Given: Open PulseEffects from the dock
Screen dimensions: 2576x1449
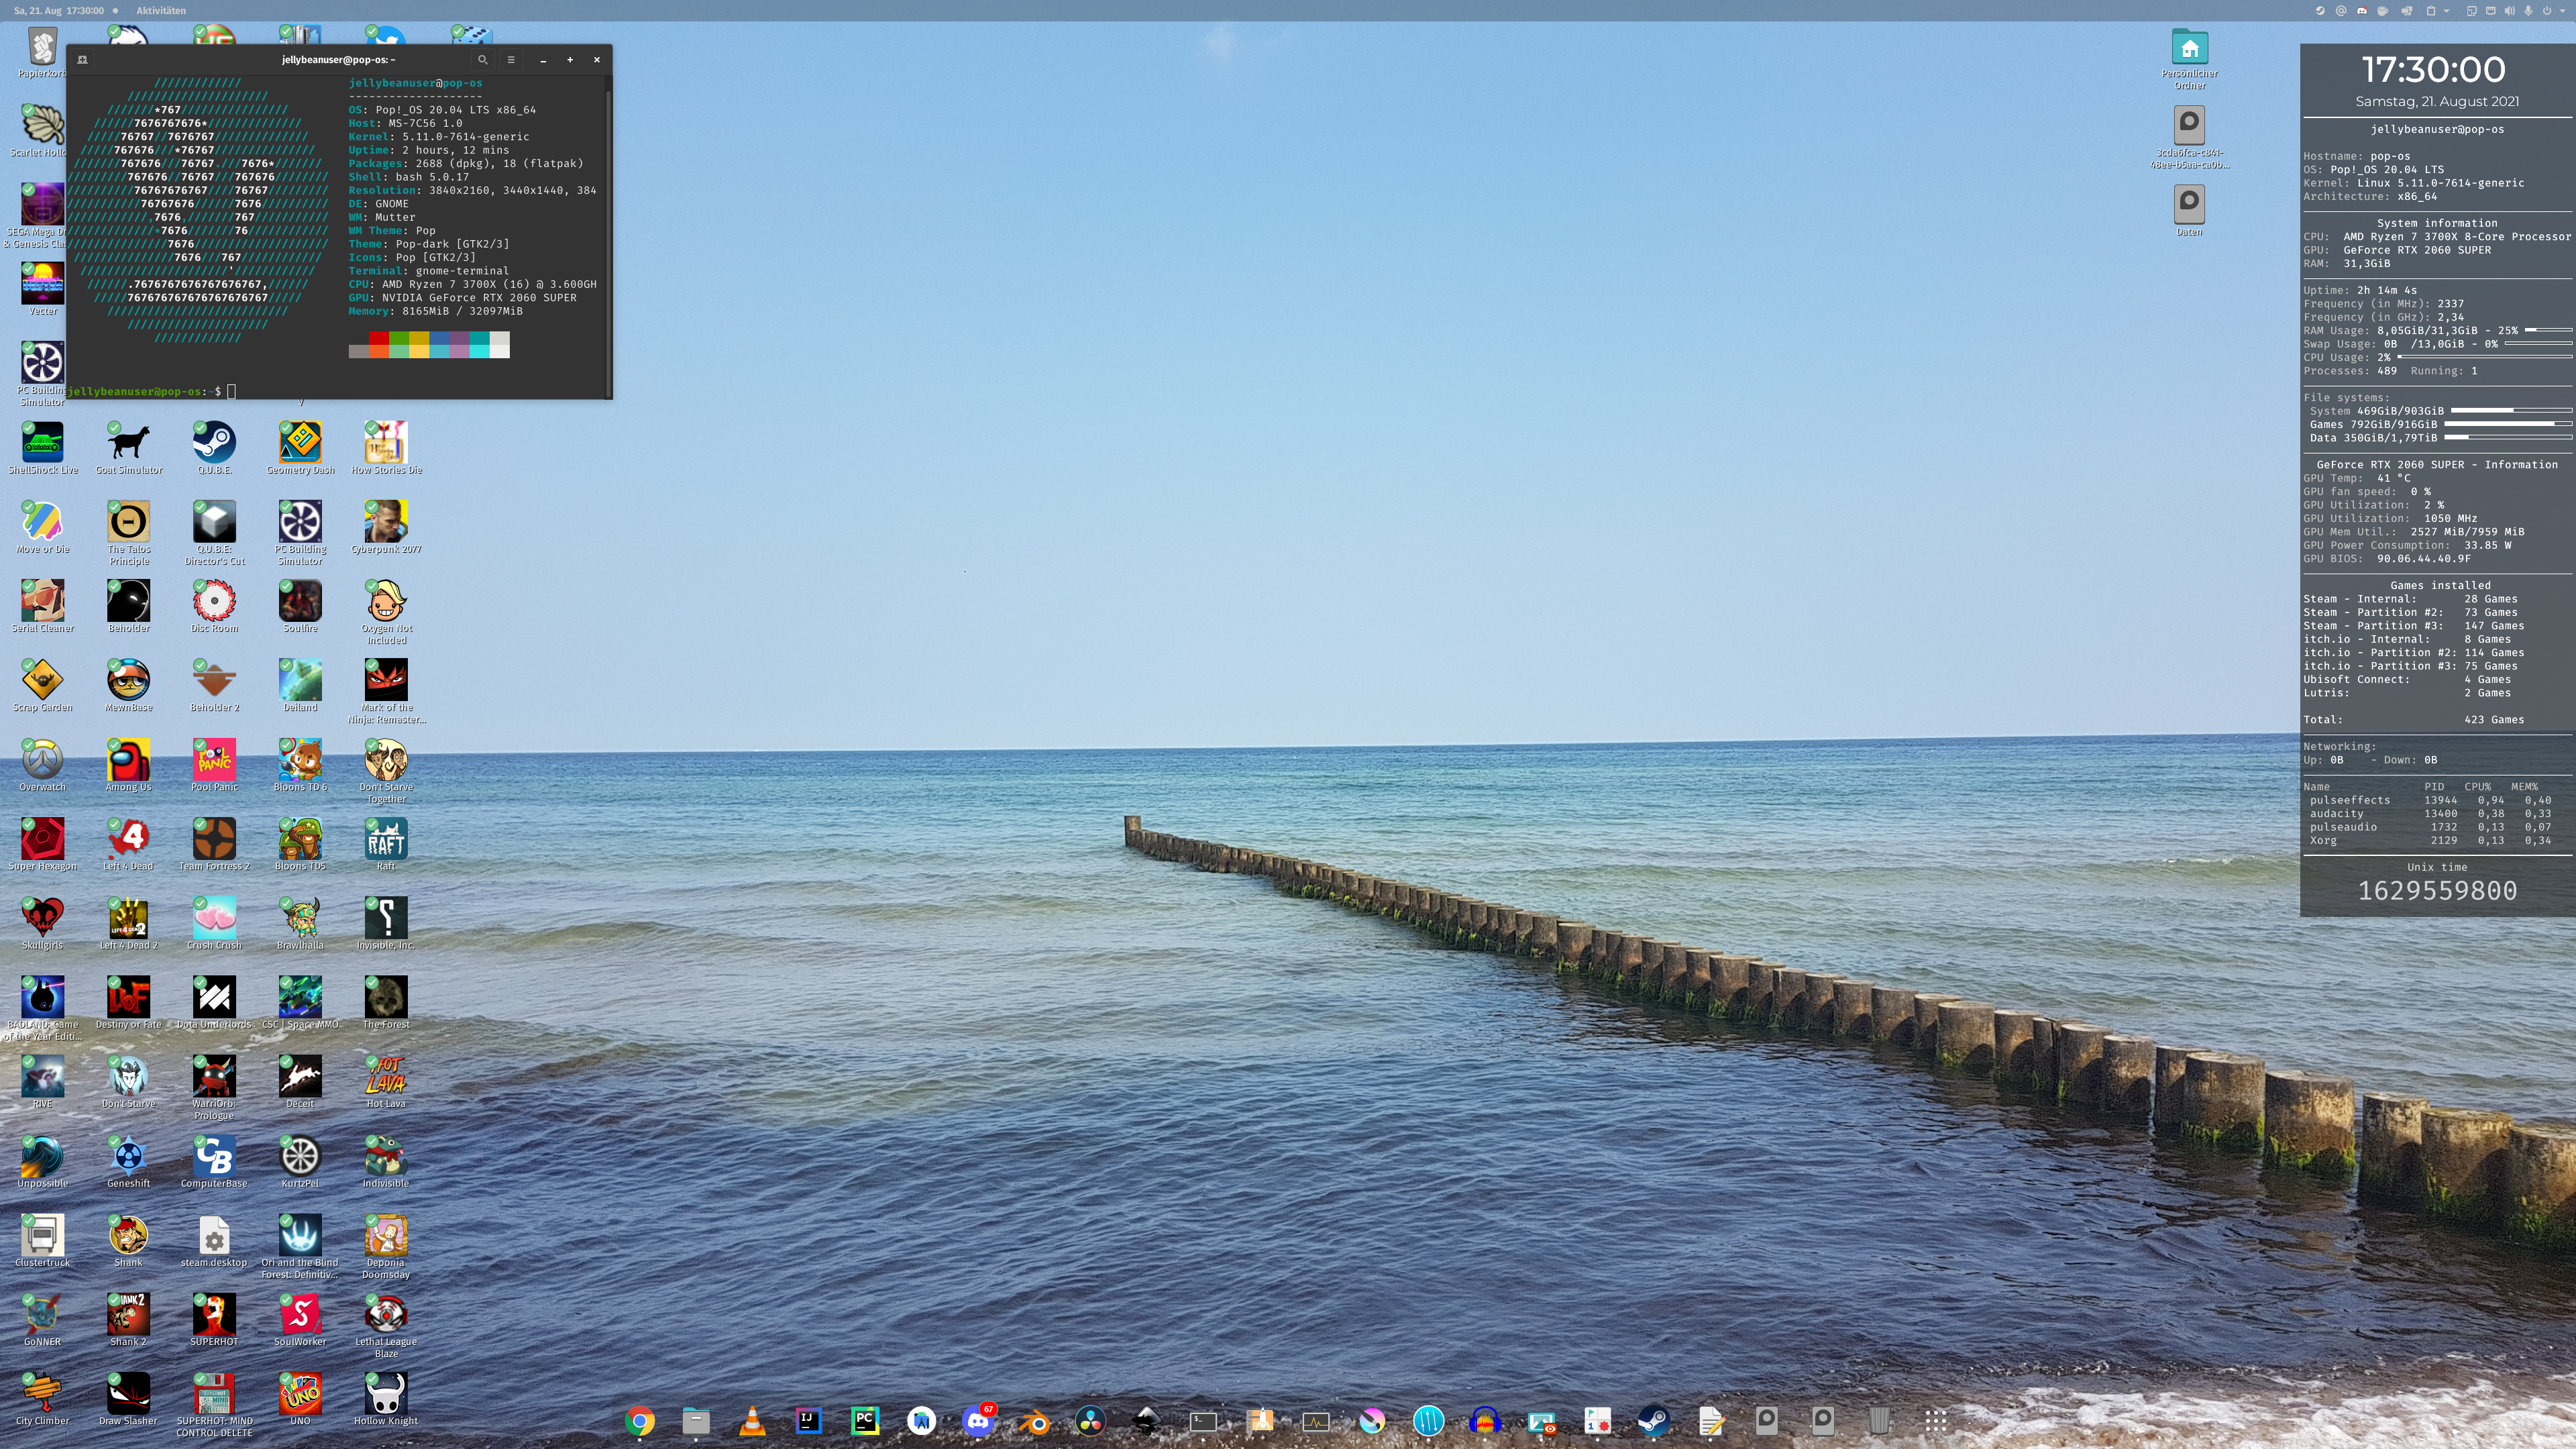Looking at the screenshot, I should [1429, 1420].
